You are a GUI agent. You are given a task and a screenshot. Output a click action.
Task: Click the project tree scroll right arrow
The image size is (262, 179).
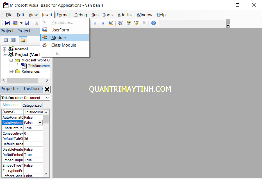point(47,80)
